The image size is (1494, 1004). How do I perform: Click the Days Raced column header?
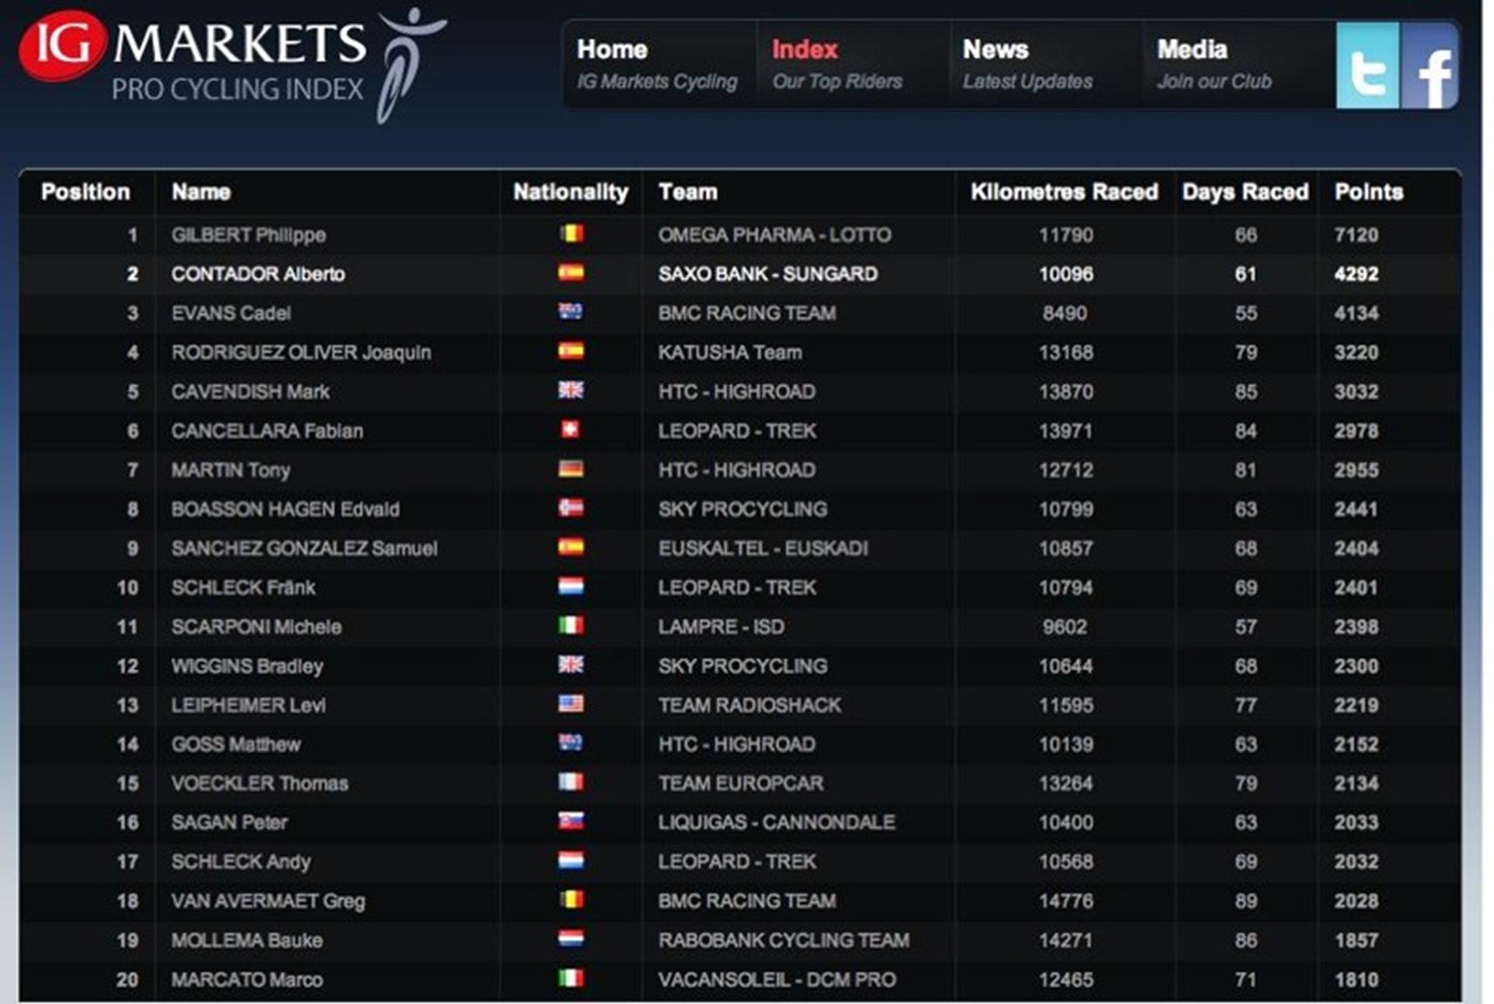pyautogui.click(x=1245, y=192)
